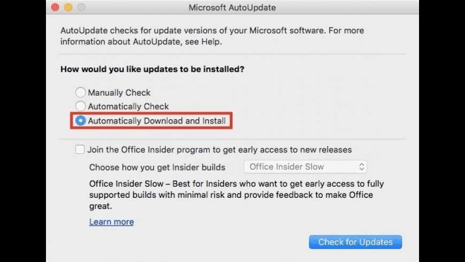The height and width of the screenshot is (262, 465).
Task: Click the Microsoft AutoUpdate title bar text
Action: [x=232, y=7]
